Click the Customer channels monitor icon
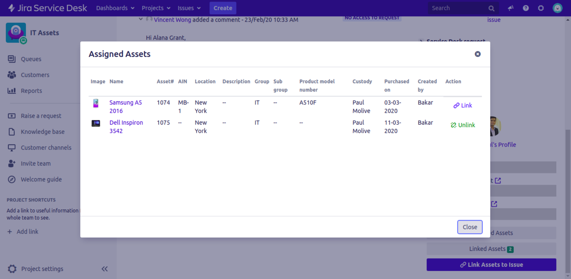Viewport: 571px width, 279px height. coord(12,148)
